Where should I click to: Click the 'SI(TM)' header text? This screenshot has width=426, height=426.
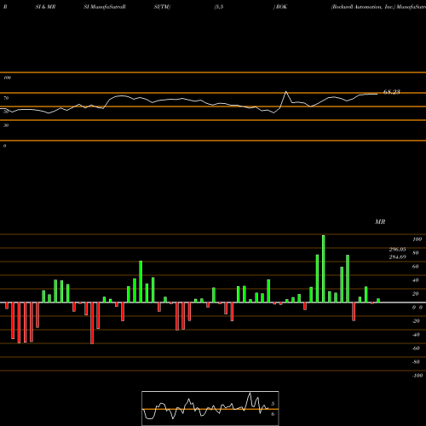click(x=162, y=7)
